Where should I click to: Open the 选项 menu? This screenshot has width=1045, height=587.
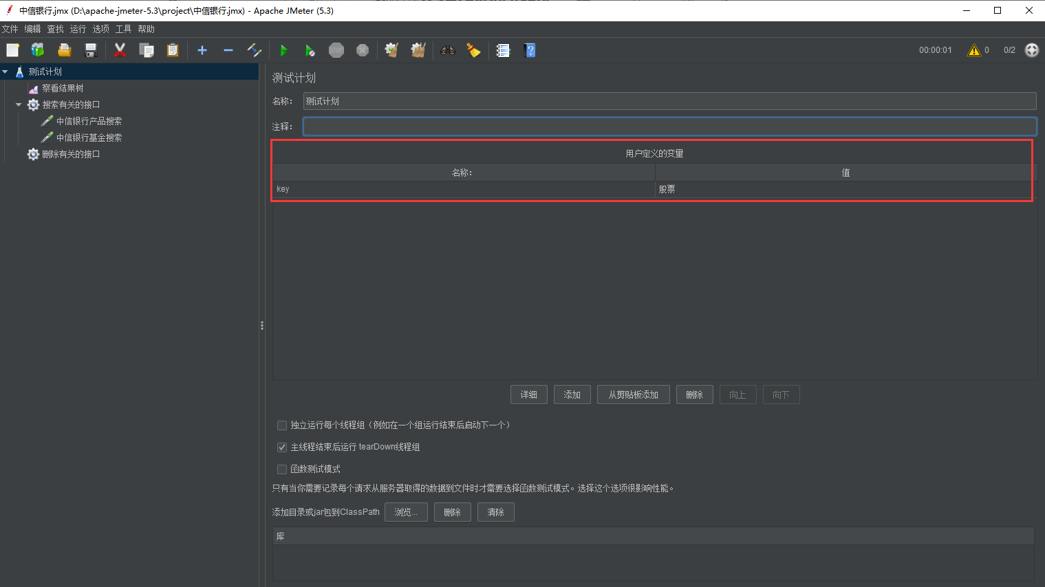100,29
